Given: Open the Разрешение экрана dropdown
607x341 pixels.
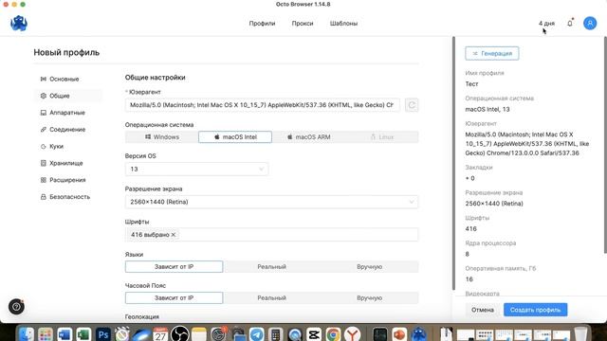Looking at the screenshot, I should 271,202.
